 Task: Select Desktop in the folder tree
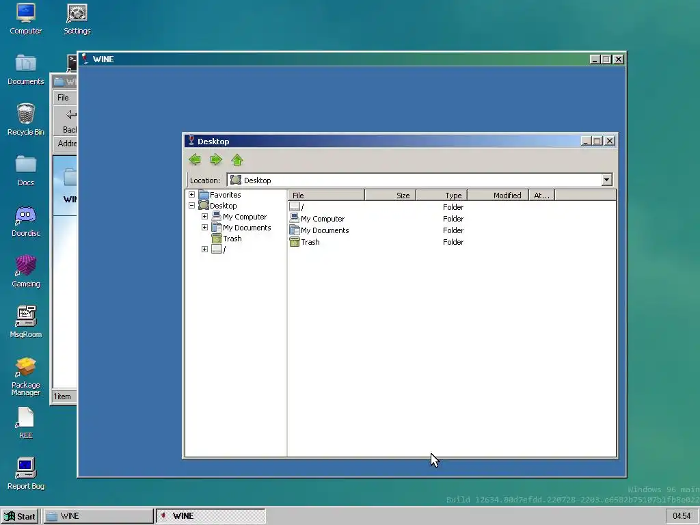click(218, 206)
